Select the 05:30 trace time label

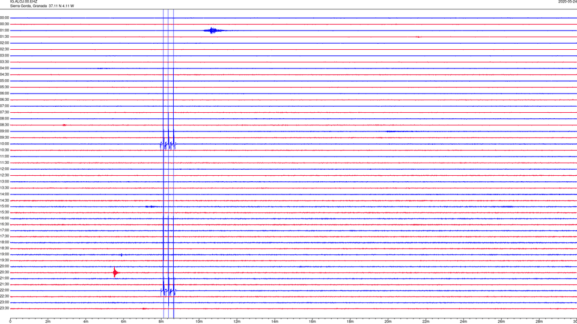tap(5, 87)
